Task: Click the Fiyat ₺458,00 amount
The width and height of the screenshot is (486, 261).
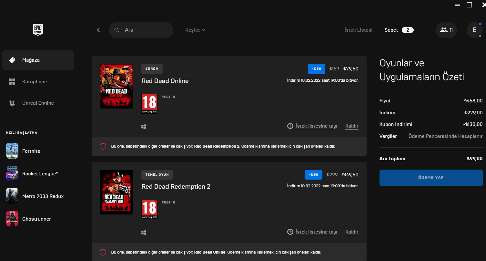Action: click(x=473, y=101)
